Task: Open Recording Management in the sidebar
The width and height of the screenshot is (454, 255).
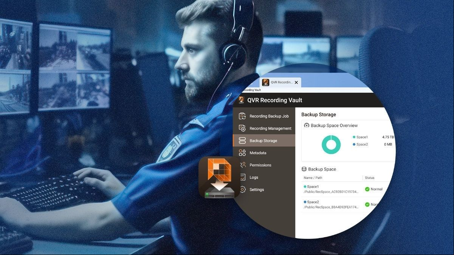Action: [x=264, y=128]
